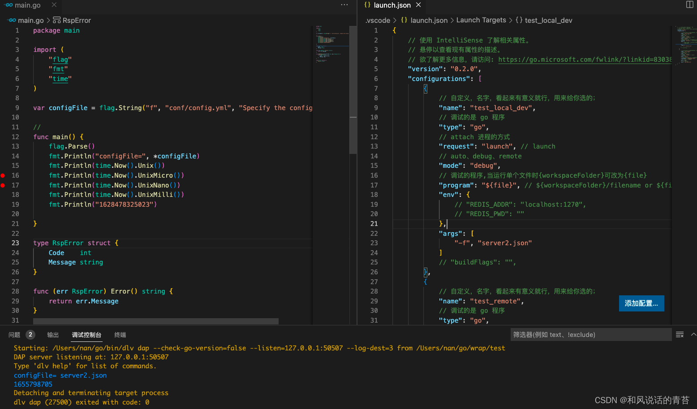Switch to the 输出 panel tab

(53, 335)
